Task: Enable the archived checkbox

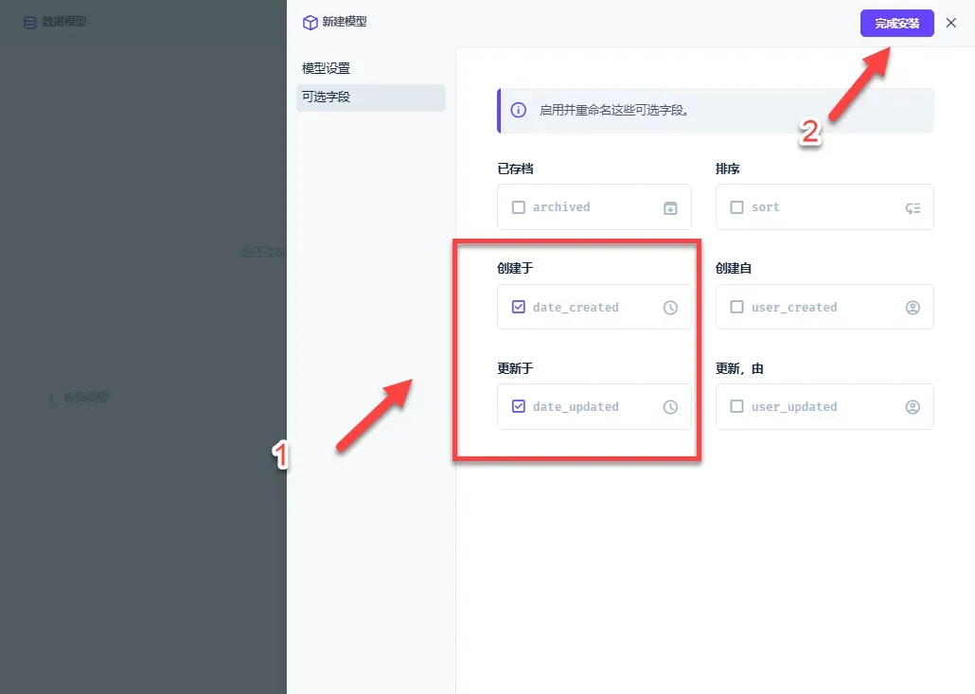Action: pos(518,207)
